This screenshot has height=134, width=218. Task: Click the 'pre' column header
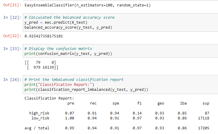click(71, 103)
